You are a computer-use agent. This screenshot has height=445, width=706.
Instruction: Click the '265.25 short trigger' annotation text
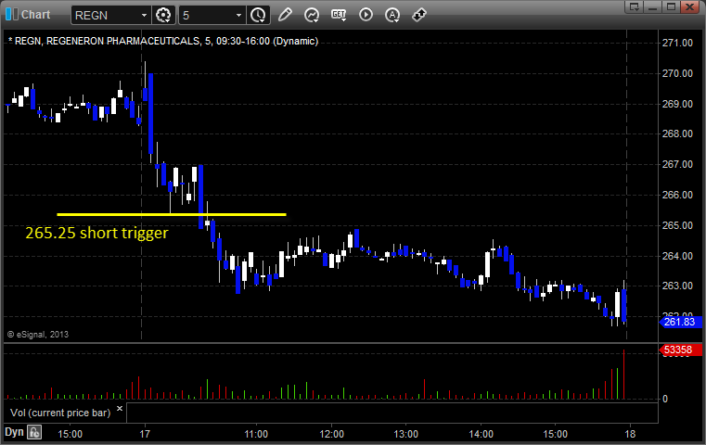point(96,233)
